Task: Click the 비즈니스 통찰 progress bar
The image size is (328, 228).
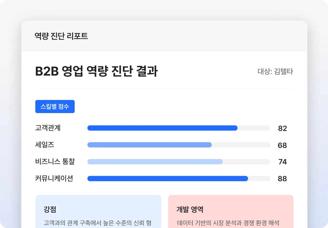Action: (179, 162)
